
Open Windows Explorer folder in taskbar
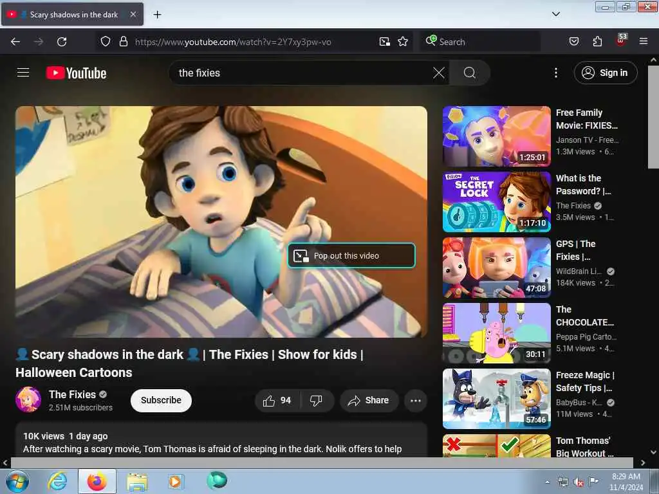click(138, 482)
